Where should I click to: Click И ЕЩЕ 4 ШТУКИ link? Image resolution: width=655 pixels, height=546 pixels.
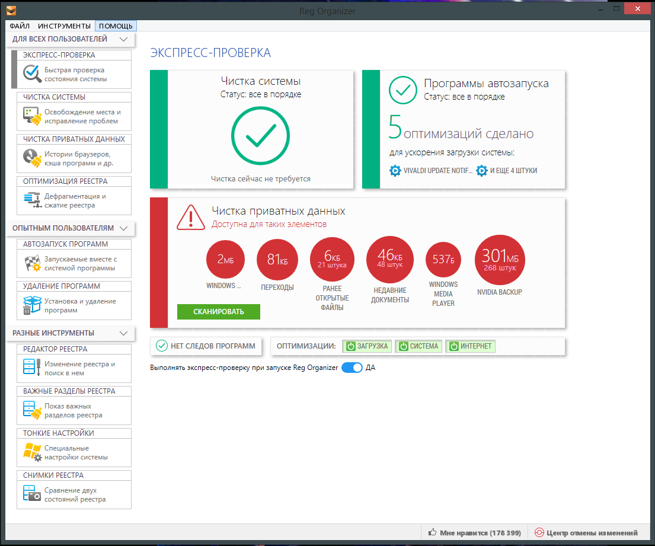513,171
